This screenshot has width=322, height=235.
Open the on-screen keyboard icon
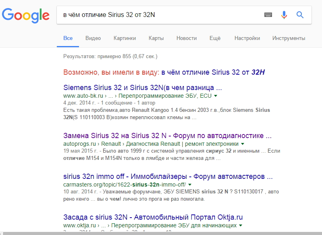click(x=268, y=15)
